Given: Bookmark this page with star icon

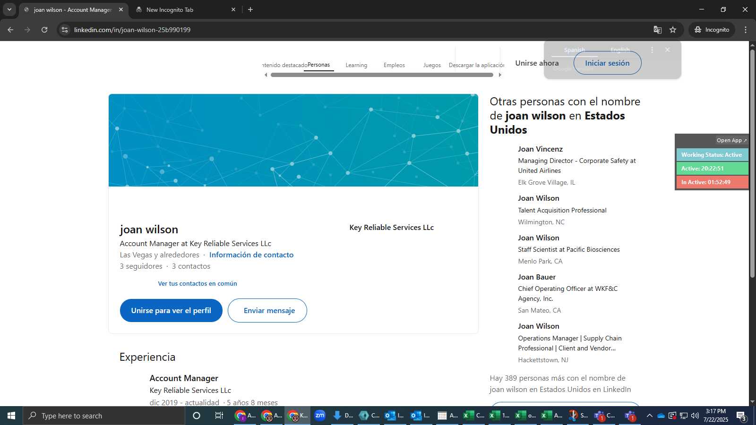Looking at the screenshot, I should coord(673,30).
